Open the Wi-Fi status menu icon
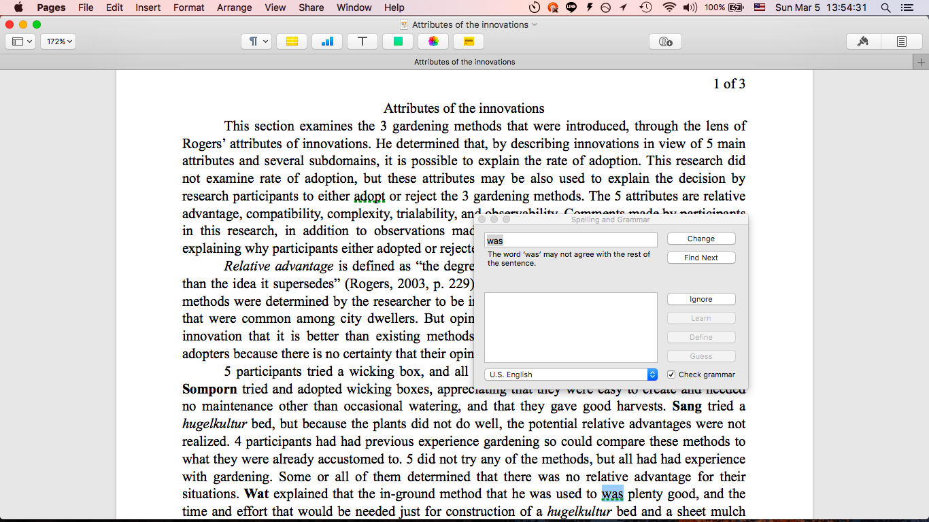The height and width of the screenshot is (522, 929). click(x=669, y=7)
